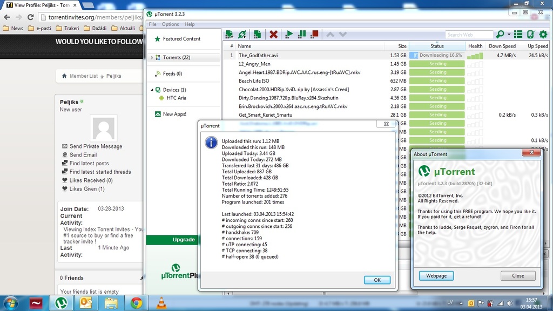Screen dimensions: 553x311
Task: Open the search provider dropdown arrow
Action: (509, 35)
